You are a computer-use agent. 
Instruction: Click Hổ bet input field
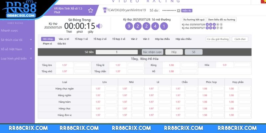189,71
